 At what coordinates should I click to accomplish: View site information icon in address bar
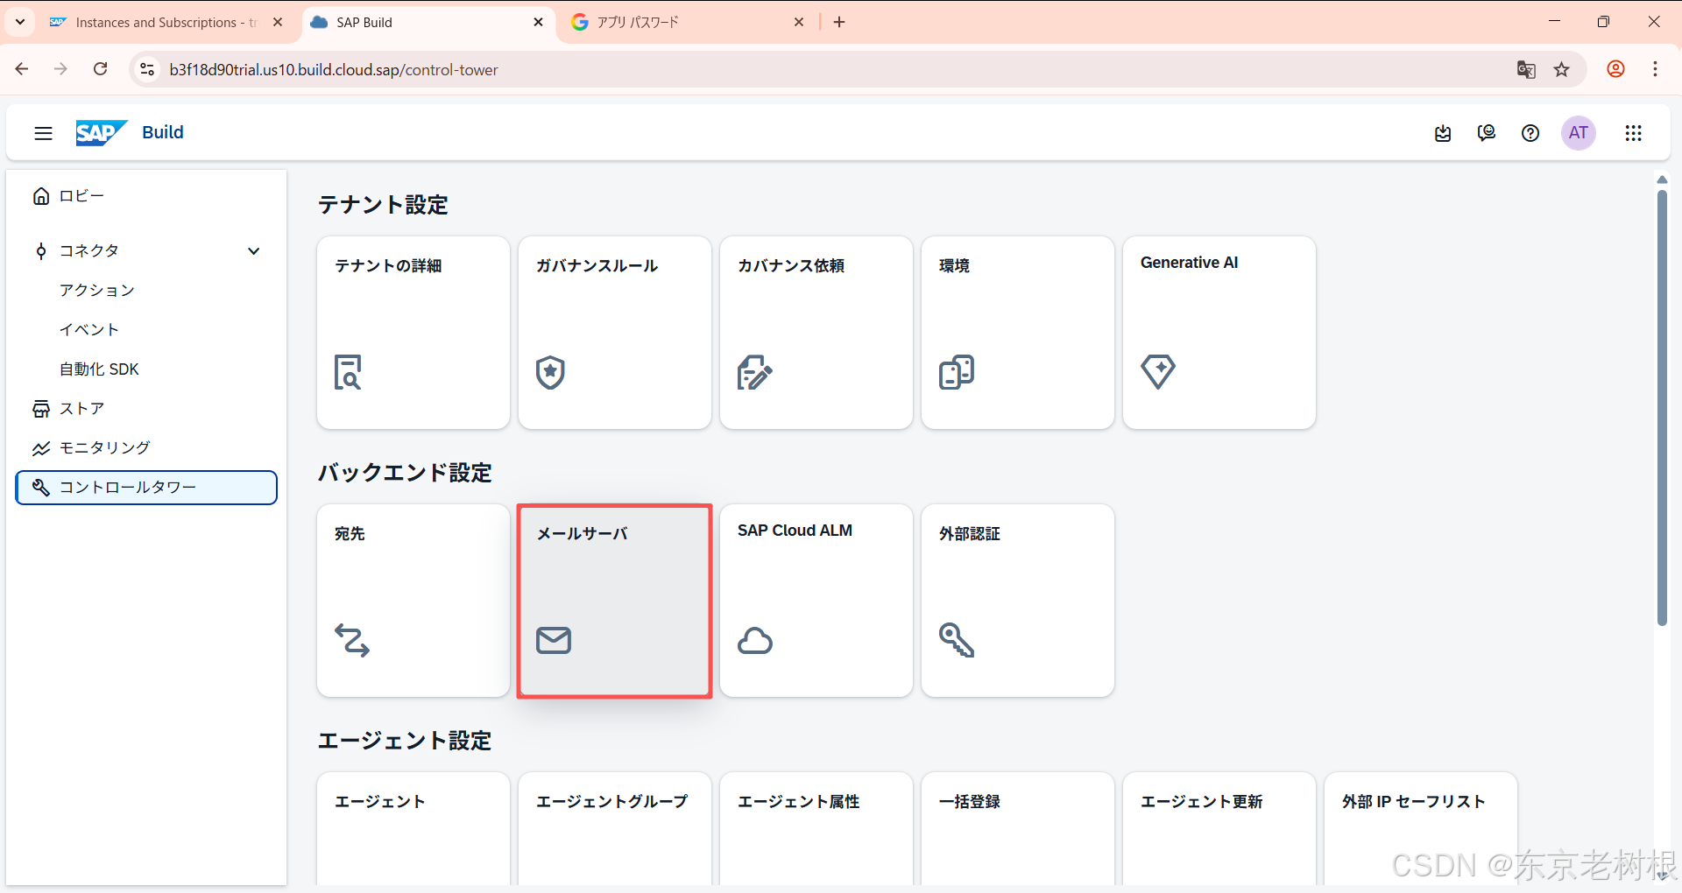147,69
